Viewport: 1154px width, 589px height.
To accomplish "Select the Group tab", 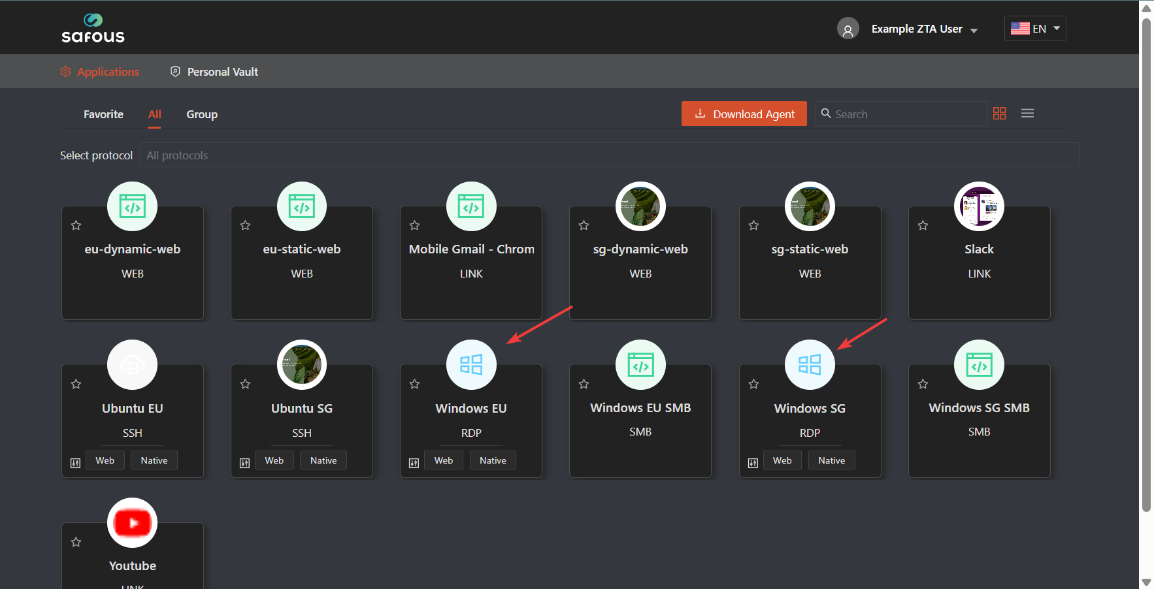I will pos(201,114).
